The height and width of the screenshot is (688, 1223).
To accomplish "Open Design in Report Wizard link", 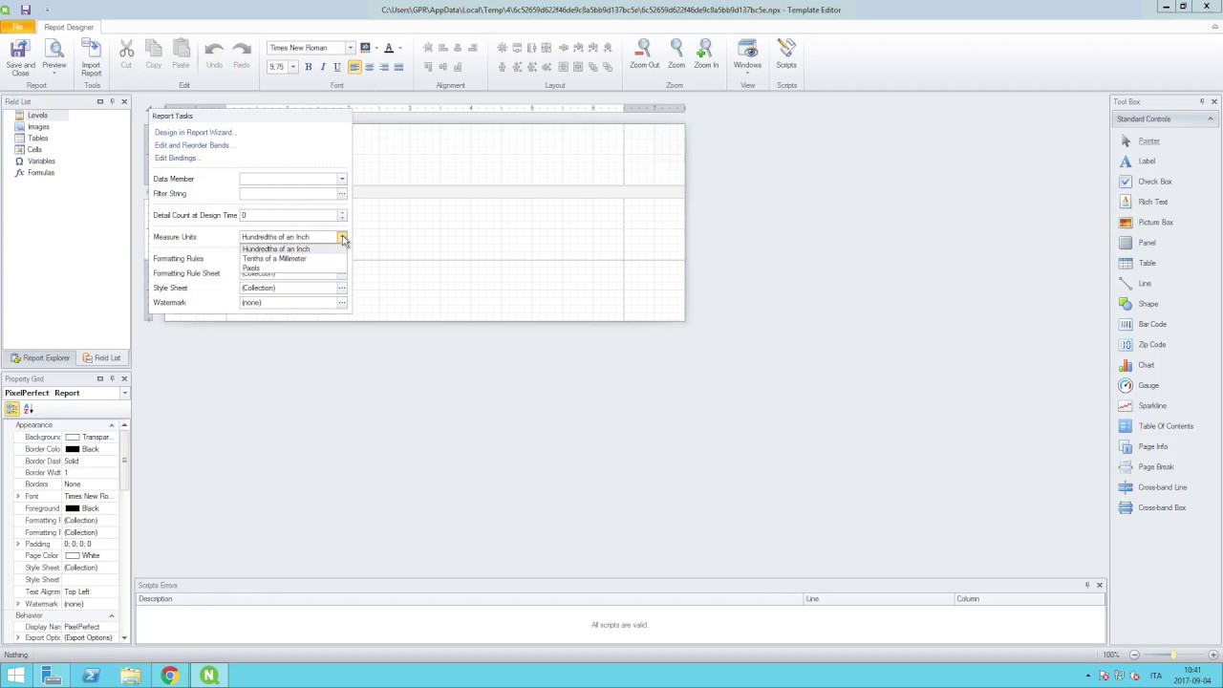I will point(194,133).
